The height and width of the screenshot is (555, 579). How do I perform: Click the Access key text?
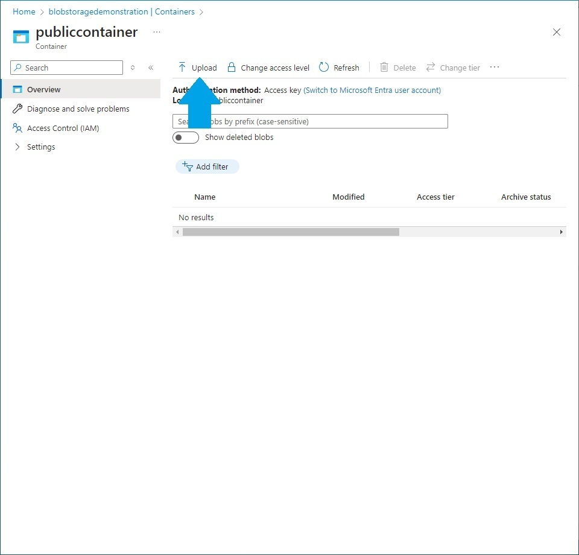click(282, 90)
